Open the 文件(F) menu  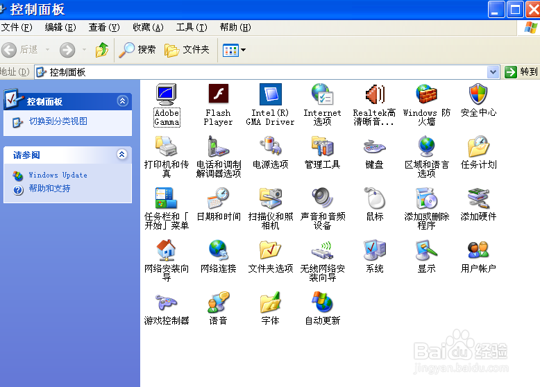pyautogui.click(x=17, y=27)
